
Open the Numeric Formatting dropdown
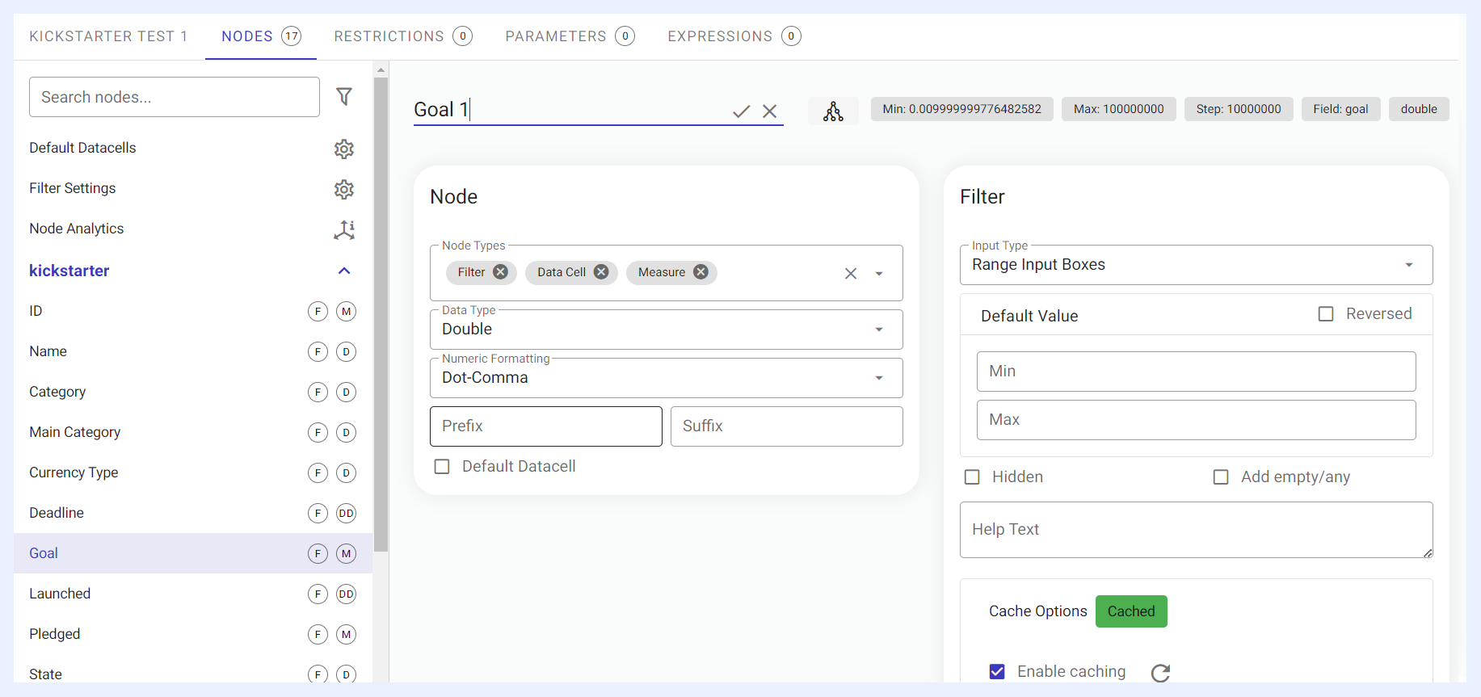pyautogui.click(x=666, y=378)
